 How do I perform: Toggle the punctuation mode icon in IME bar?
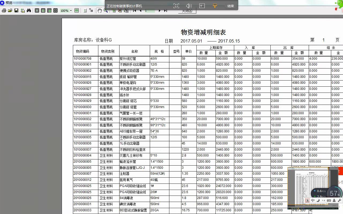pyautogui.click(x=323, y=200)
